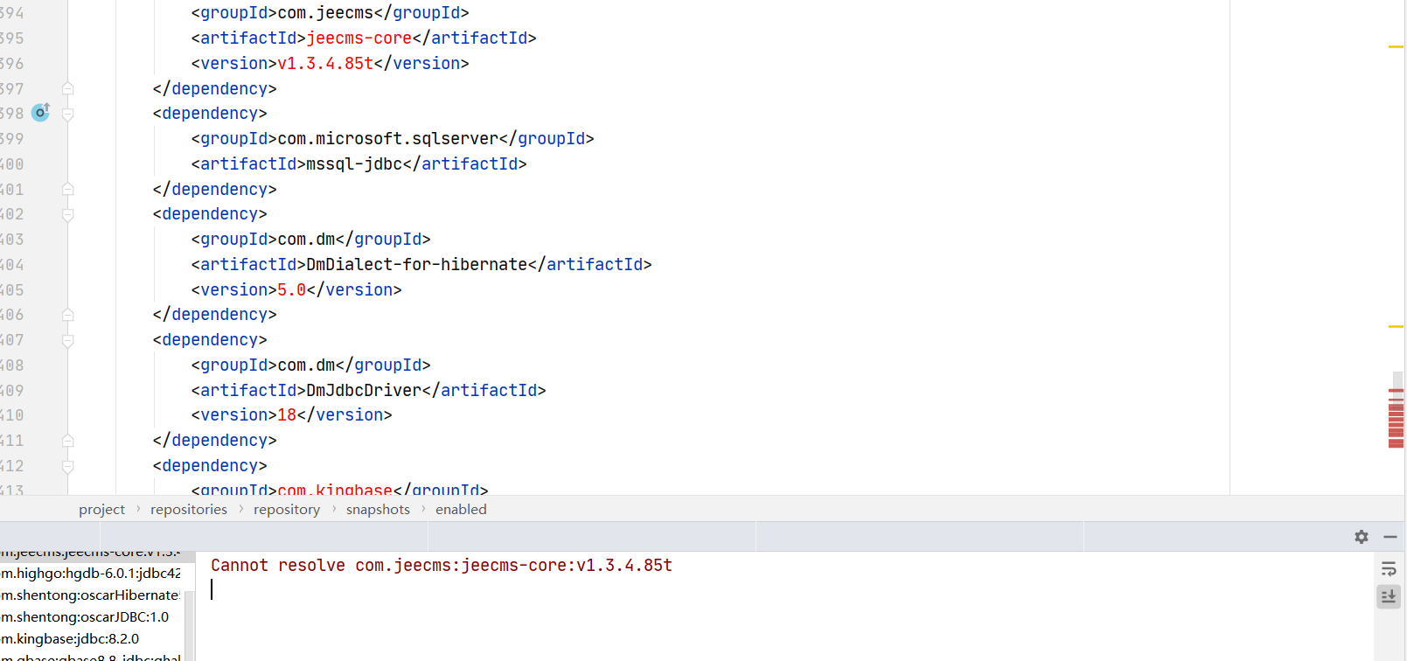Collapse the DmJdbcDriver dependency block
This screenshot has width=1407, height=661.
[68, 340]
